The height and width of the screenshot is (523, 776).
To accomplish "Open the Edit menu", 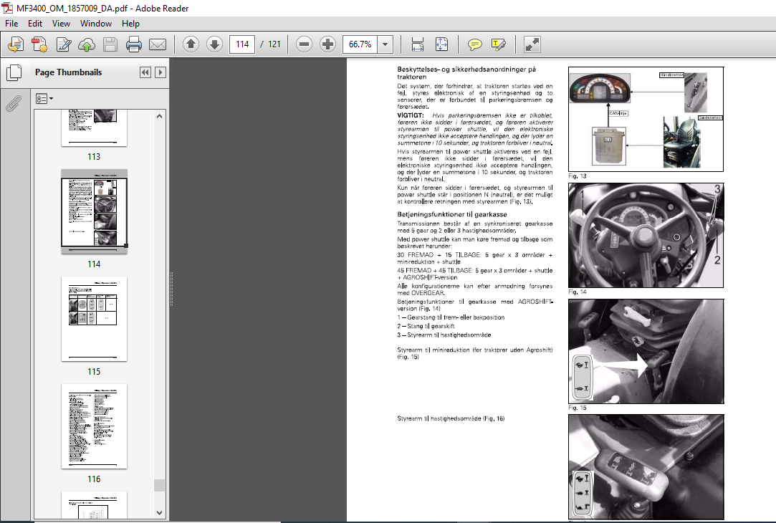I will click(x=34, y=23).
